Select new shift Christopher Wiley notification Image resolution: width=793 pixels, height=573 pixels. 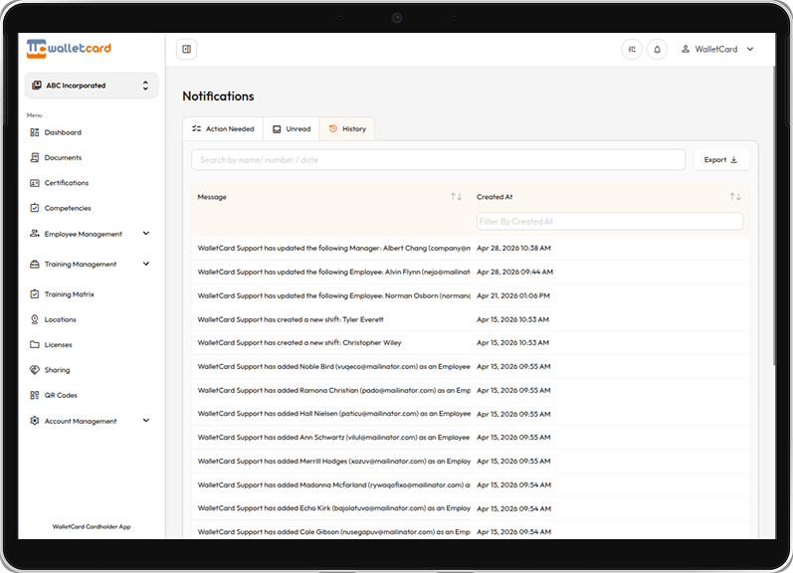470,343
